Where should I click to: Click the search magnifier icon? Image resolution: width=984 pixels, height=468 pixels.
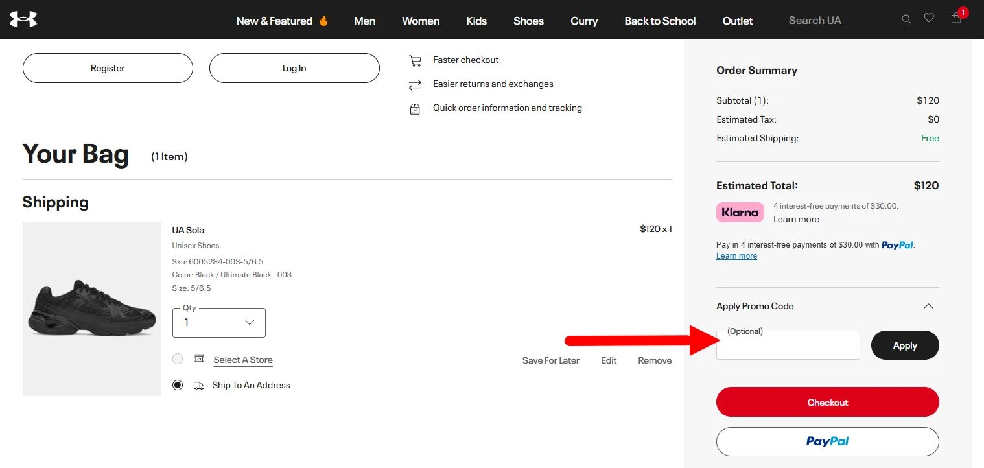[906, 19]
